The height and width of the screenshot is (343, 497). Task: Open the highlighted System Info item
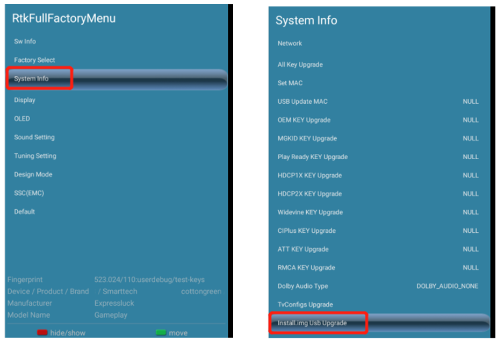coord(32,79)
